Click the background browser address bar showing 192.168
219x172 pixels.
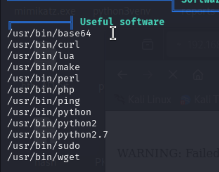[193, 45]
